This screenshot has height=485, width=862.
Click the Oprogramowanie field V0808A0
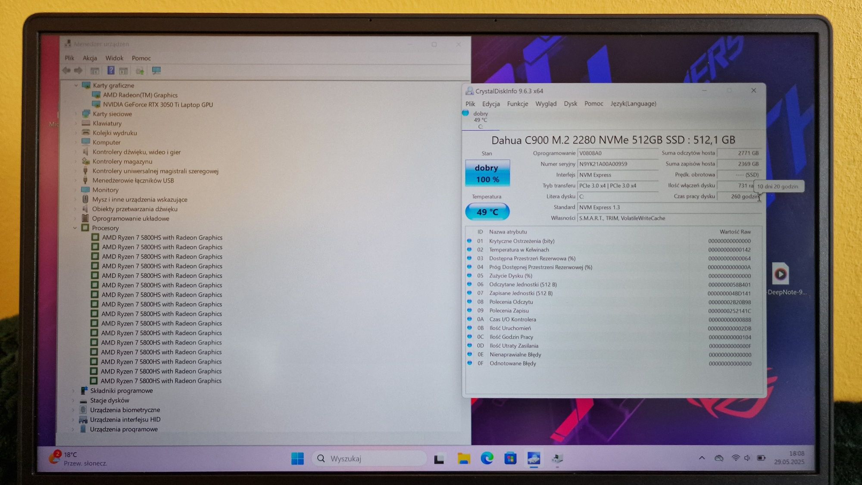tap(618, 153)
